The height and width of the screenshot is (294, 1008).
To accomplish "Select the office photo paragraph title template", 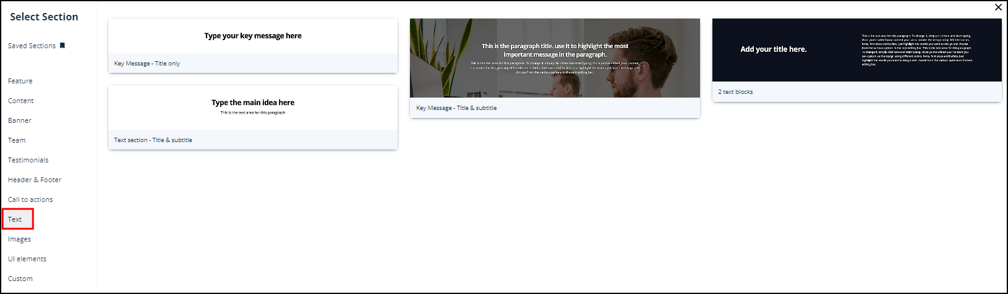I will coord(555,58).
